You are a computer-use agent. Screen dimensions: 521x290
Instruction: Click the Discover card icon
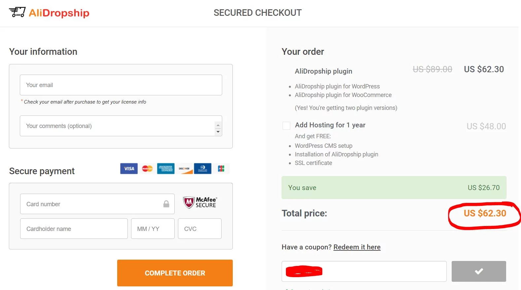(x=184, y=169)
